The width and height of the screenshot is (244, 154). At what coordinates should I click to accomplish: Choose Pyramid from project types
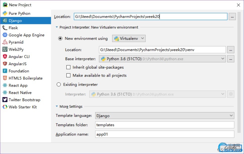(16, 42)
